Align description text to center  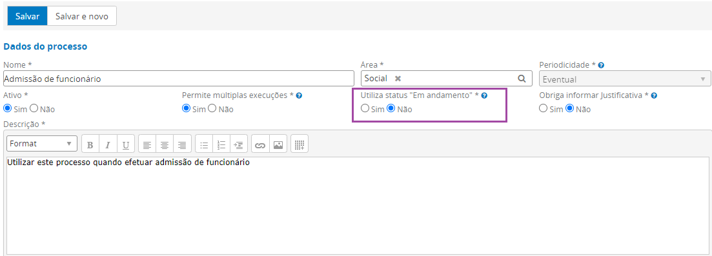click(x=165, y=145)
